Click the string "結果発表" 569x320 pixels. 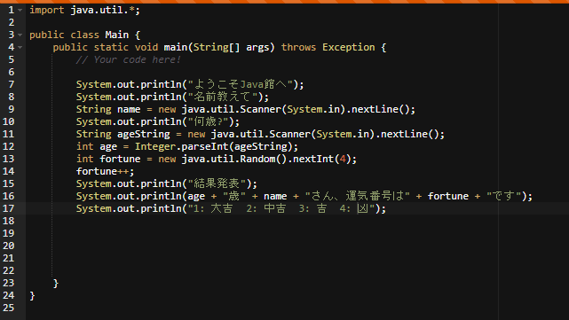[x=217, y=183]
